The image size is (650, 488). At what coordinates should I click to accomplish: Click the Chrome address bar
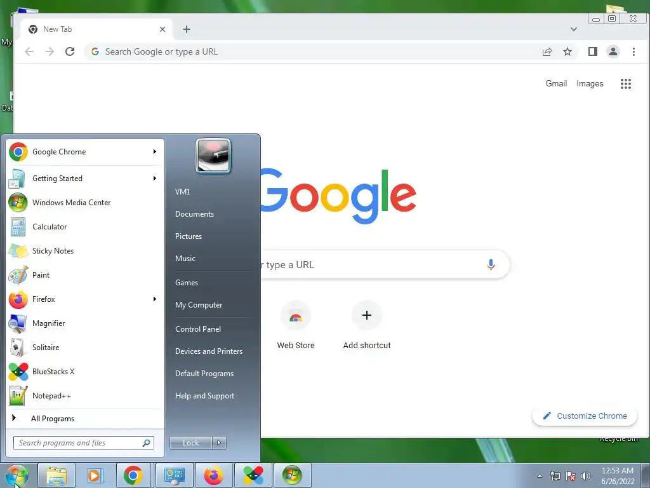click(x=311, y=51)
